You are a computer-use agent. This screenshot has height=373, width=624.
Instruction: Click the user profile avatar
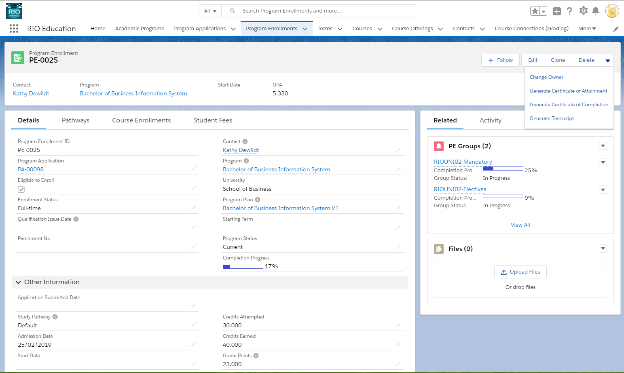pyautogui.click(x=612, y=11)
